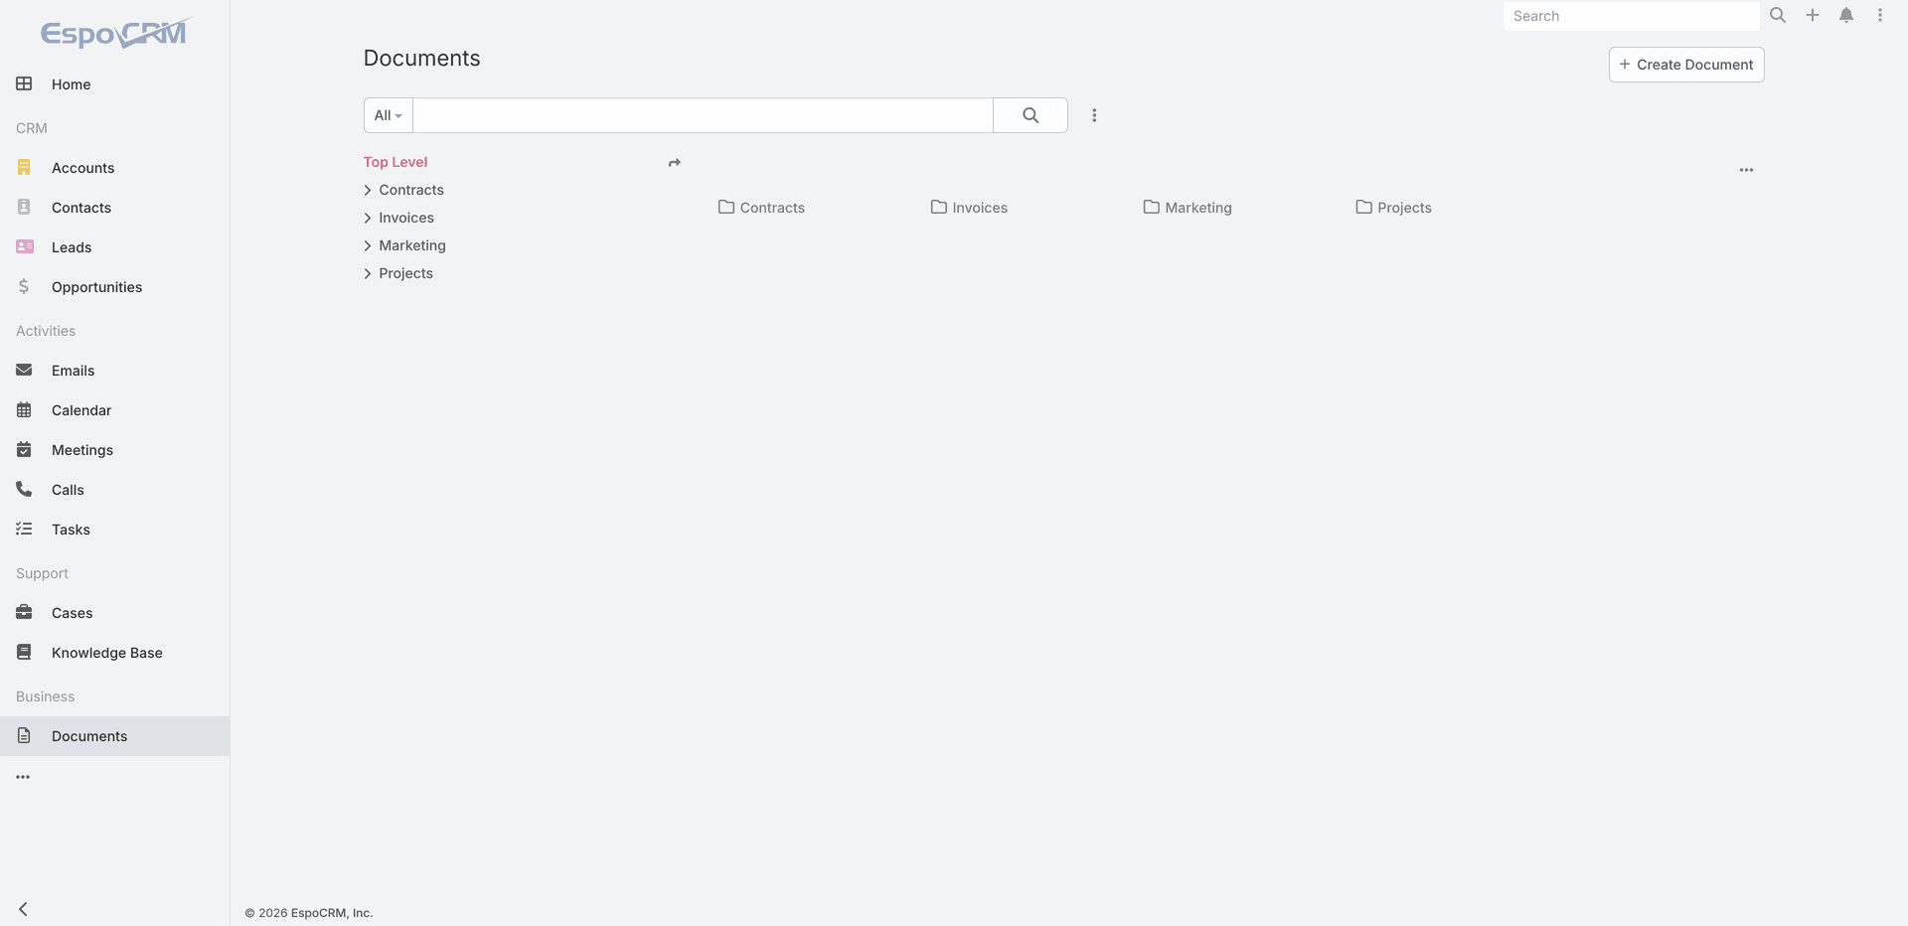
Task: Click the Calls phone icon
Action: (x=24, y=489)
